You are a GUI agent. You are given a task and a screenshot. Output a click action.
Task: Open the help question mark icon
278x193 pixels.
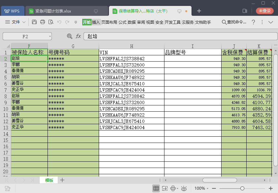click(254, 22)
